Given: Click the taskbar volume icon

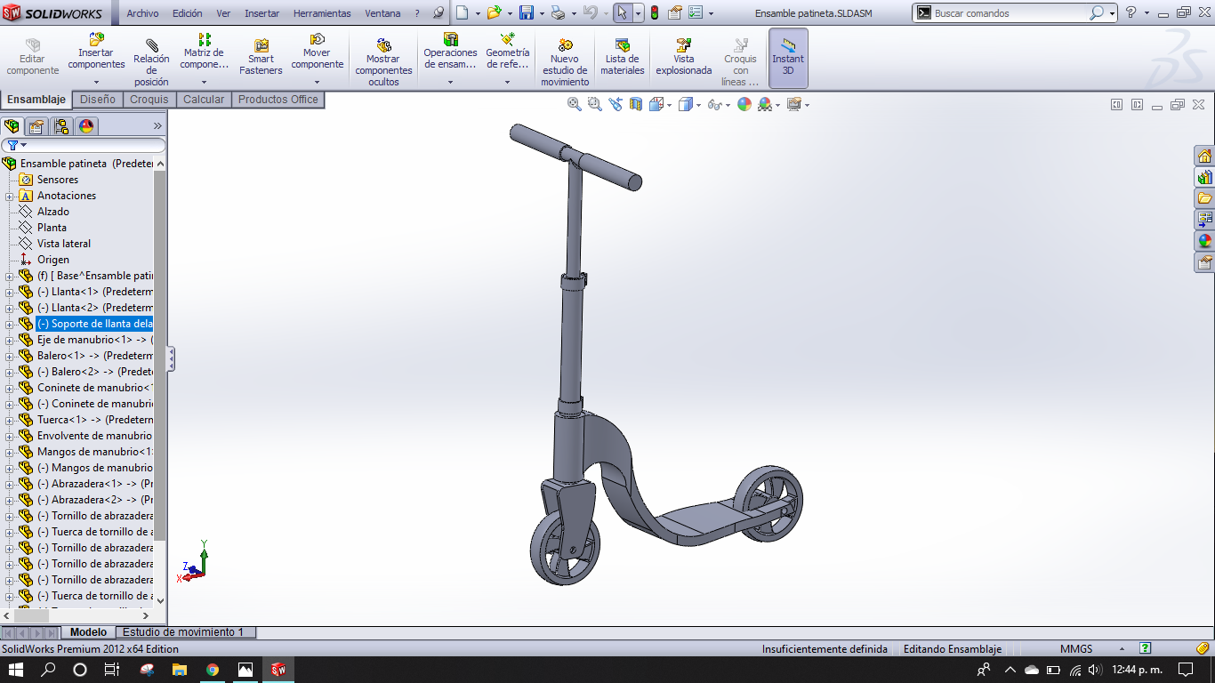Looking at the screenshot, I should (1096, 669).
